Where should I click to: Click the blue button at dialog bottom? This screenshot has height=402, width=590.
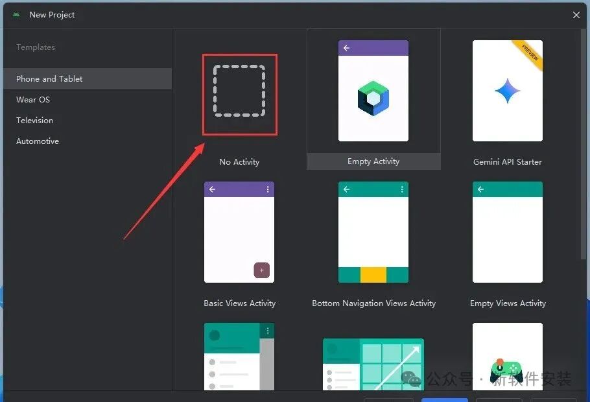(445, 400)
